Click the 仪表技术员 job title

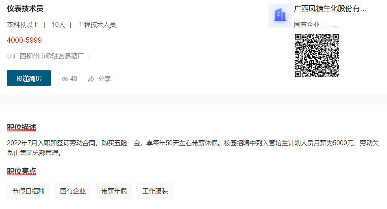[25, 9]
